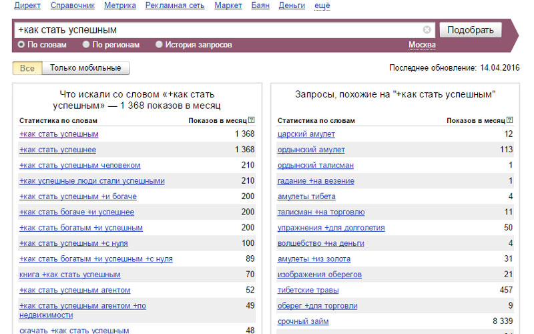Open the 'книга +как стать успешным' link
The height and width of the screenshot is (334, 534).
[70, 275]
